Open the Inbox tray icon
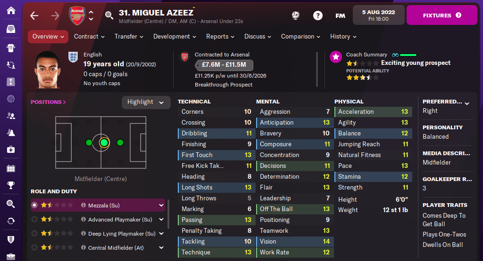The width and height of the screenshot is (483, 261). [10, 29]
